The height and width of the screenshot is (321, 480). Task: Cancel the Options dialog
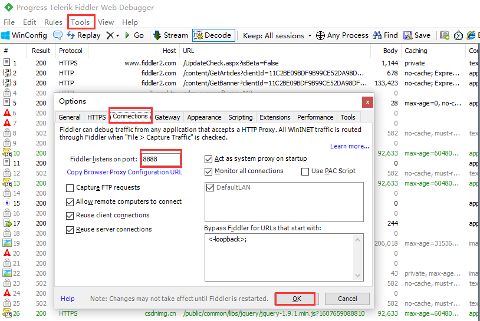pyautogui.click(x=347, y=299)
